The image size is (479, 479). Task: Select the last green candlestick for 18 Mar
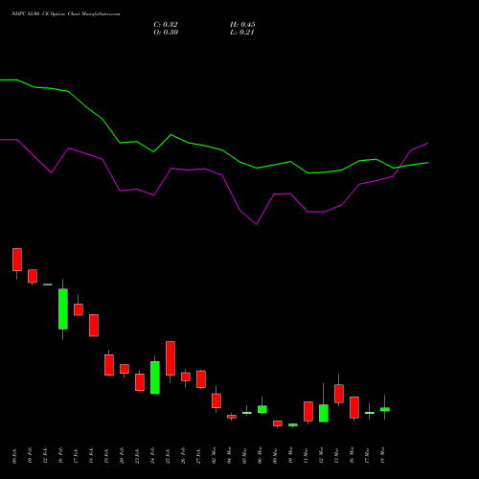coord(385,409)
